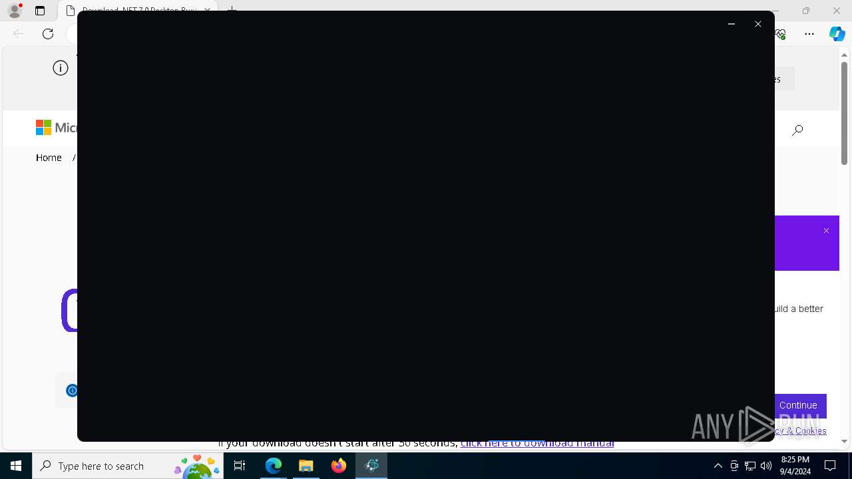The width and height of the screenshot is (852, 479).
Task: Launch Firefox from the taskbar
Action: (339, 466)
